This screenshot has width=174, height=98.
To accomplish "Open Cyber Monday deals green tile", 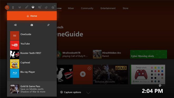I will click(x=148, y=54).
